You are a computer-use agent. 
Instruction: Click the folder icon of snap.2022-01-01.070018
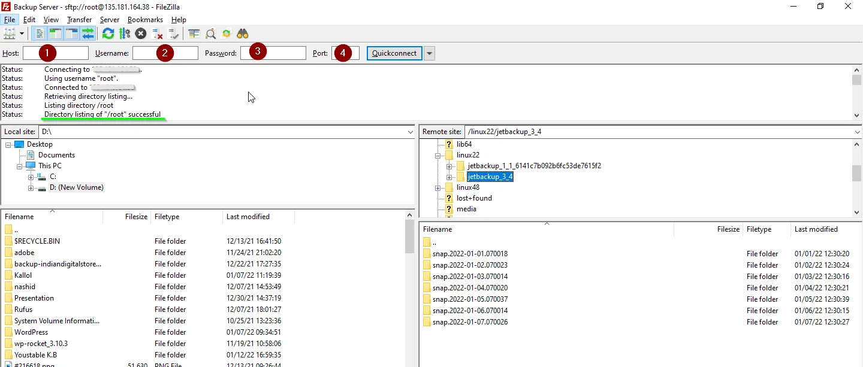click(427, 254)
